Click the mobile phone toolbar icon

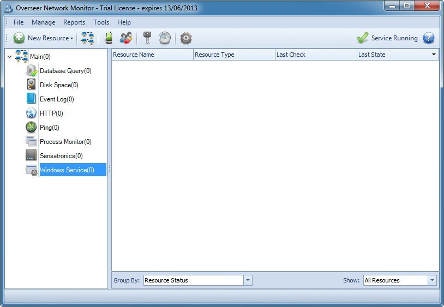click(x=109, y=38)
